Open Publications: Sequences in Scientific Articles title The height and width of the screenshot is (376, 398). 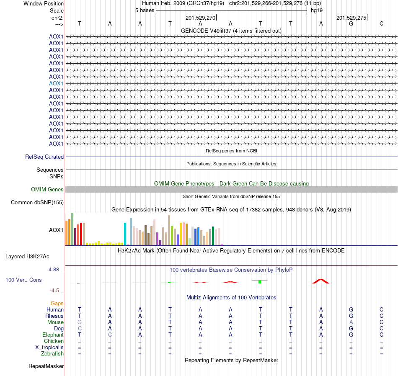[x=231, y=164]
